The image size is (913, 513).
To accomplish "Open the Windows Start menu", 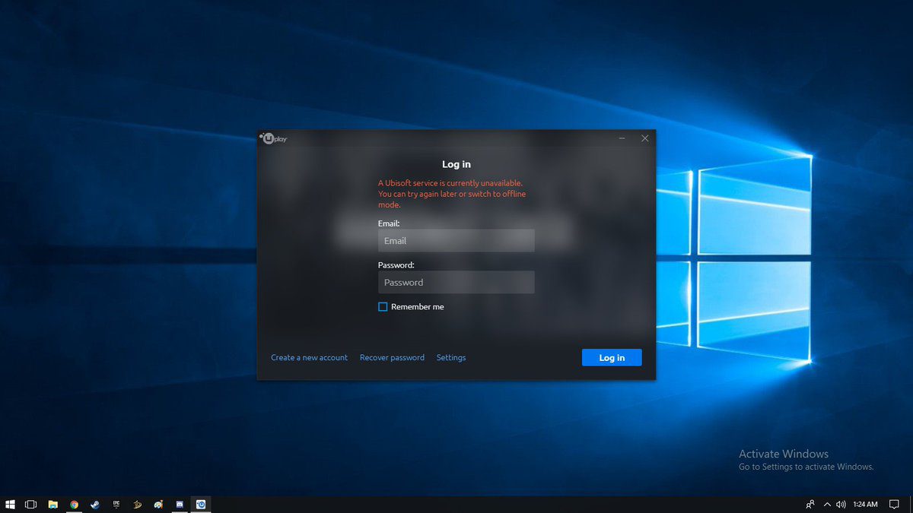I will point(11,504).
